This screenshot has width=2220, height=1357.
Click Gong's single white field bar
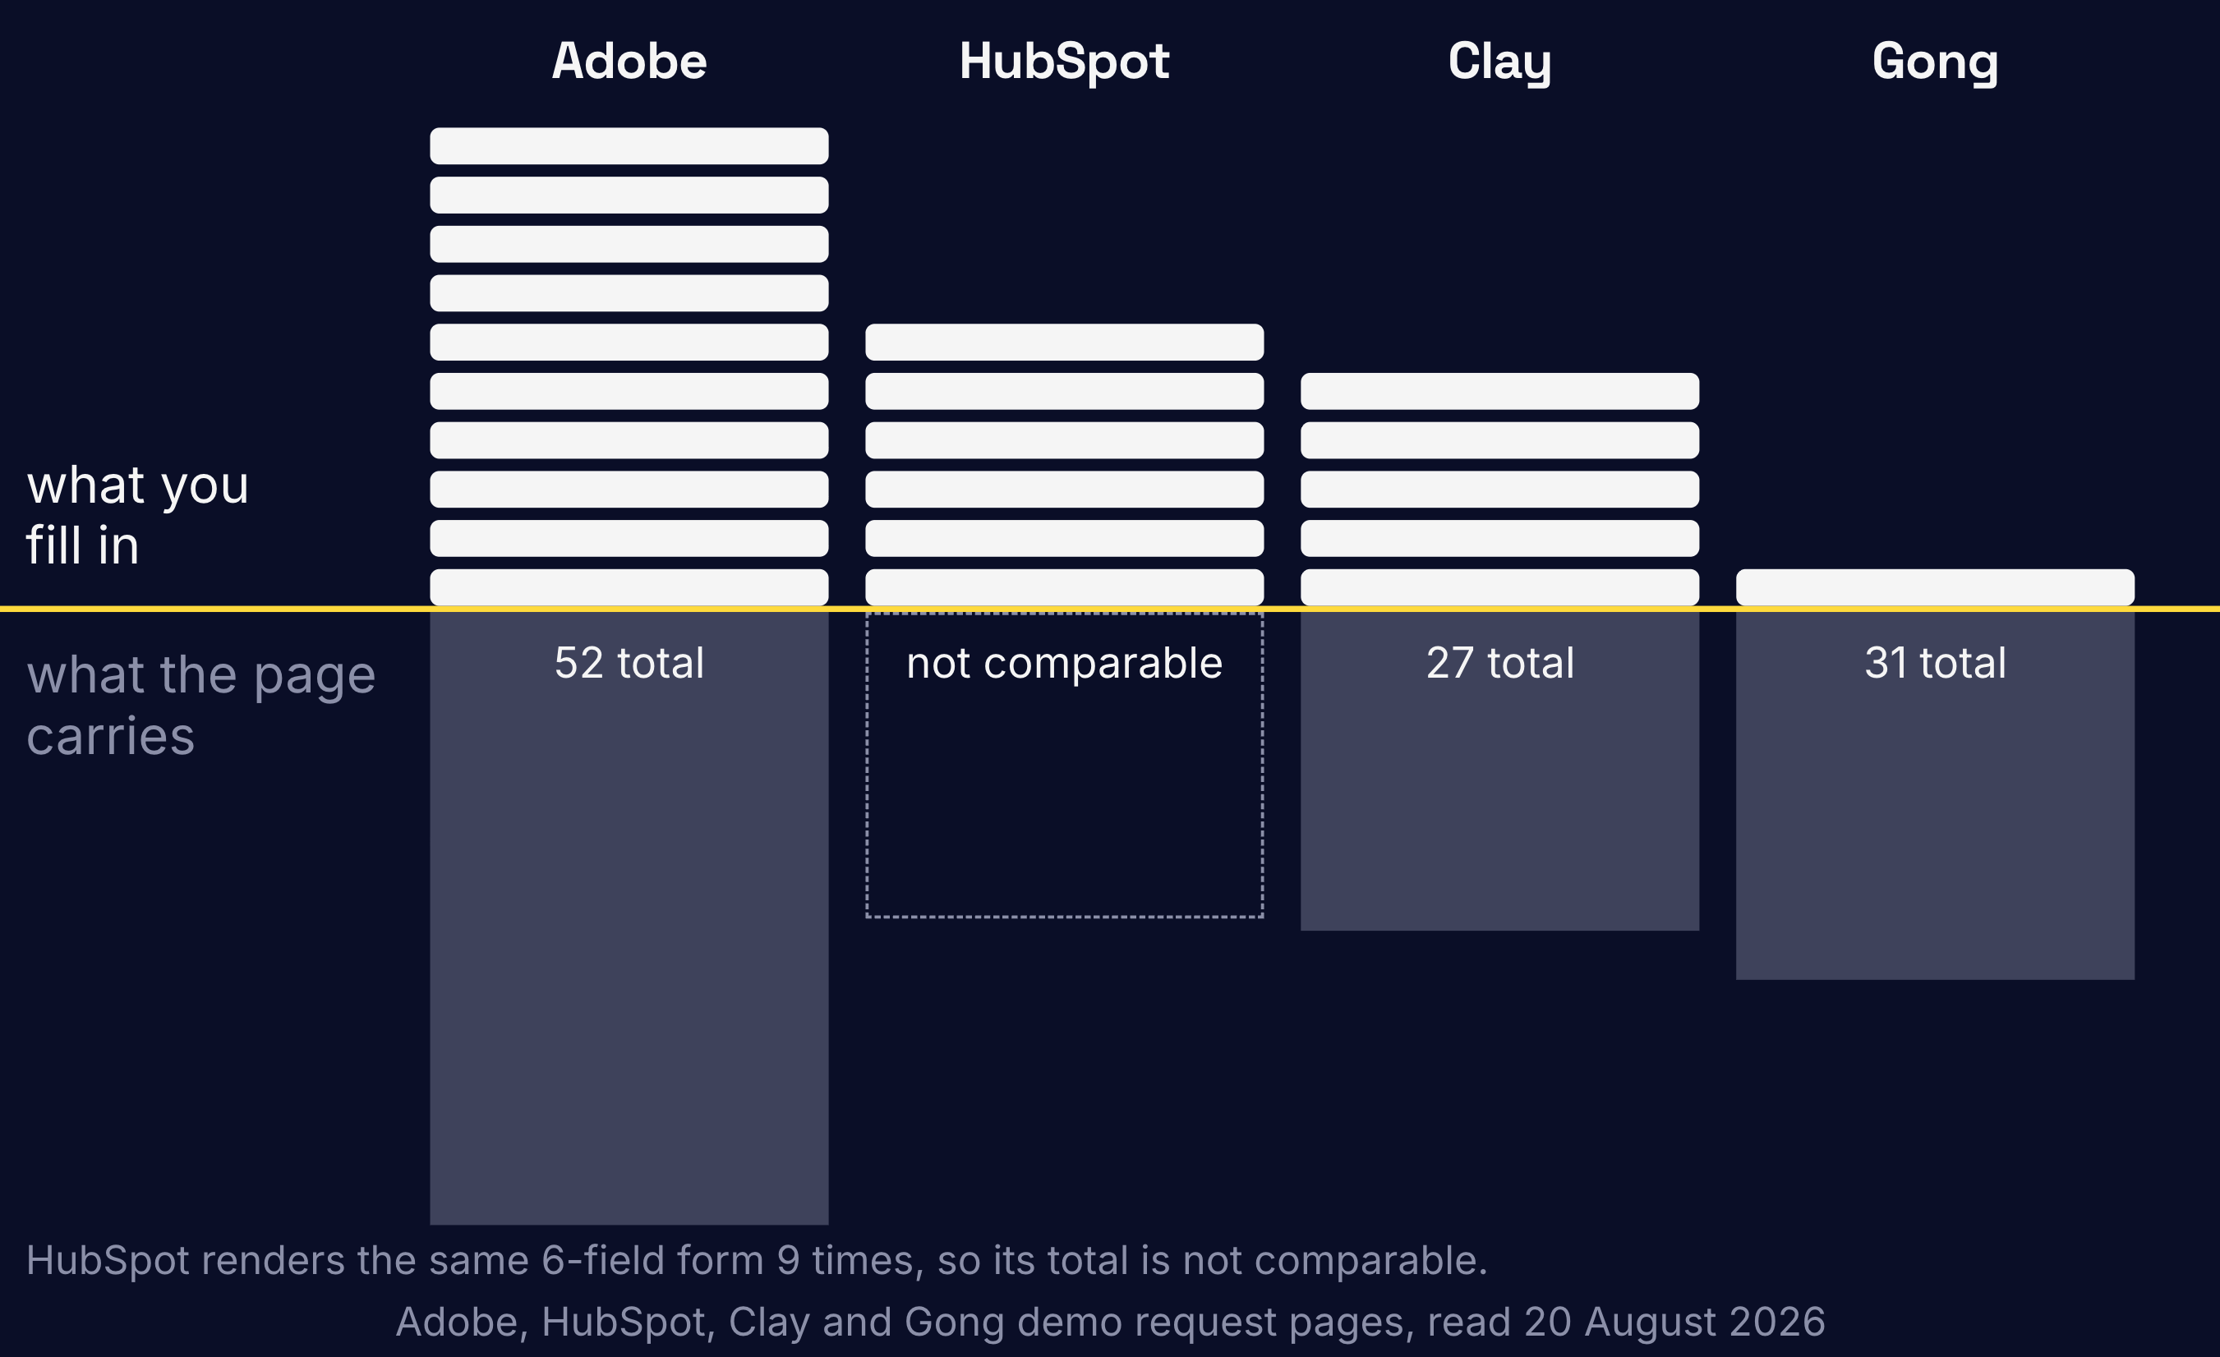[1934, 587]
